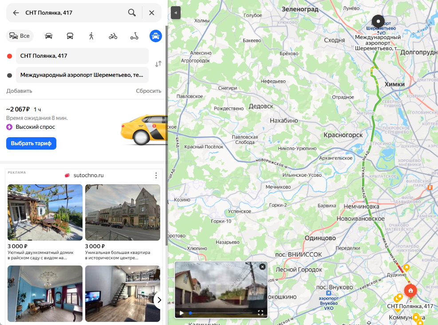The height and width of the screenshot is (325, 438).
Task: Show next ad listings with right chevron
Action: point(158,300)
